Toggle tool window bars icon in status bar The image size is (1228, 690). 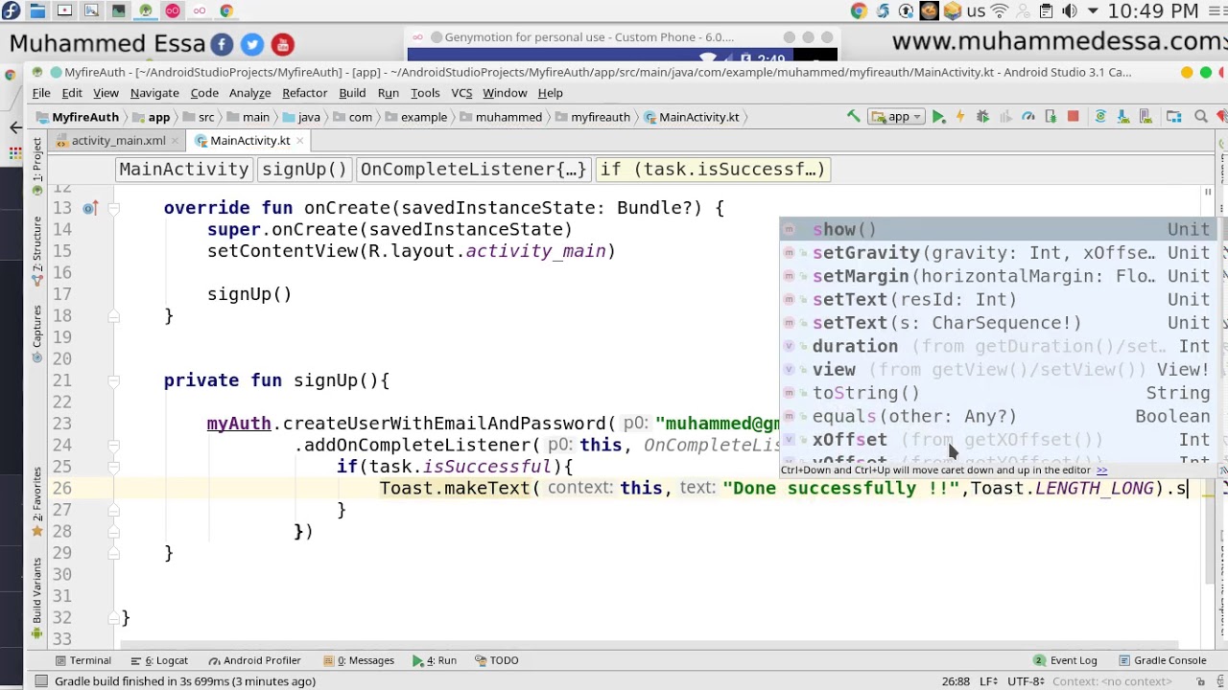(x=40, y=681)
